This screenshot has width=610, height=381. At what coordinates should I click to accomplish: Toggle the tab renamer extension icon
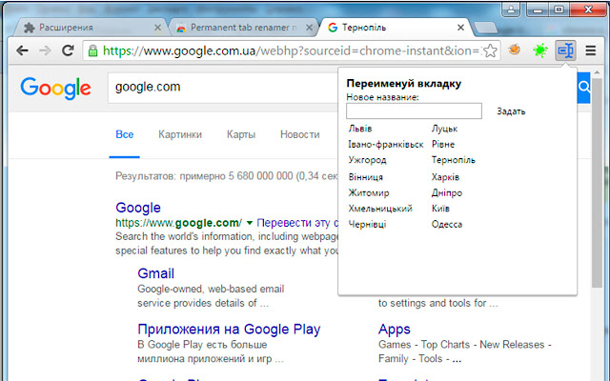click(565, 50)
